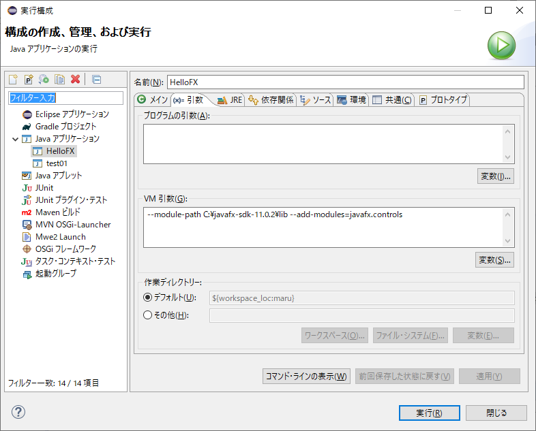The height and width of the screenshot is (431, 536).
Task: Click program arguments scrollbar up arrow
Action: (x=507, y=131)
